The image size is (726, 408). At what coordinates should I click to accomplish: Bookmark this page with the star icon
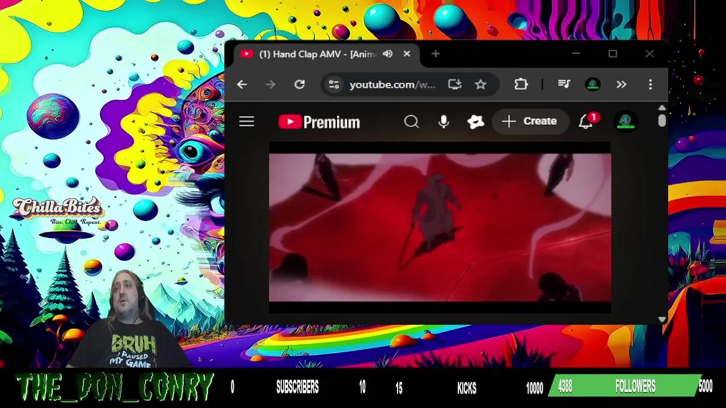(x=481, y=84)
